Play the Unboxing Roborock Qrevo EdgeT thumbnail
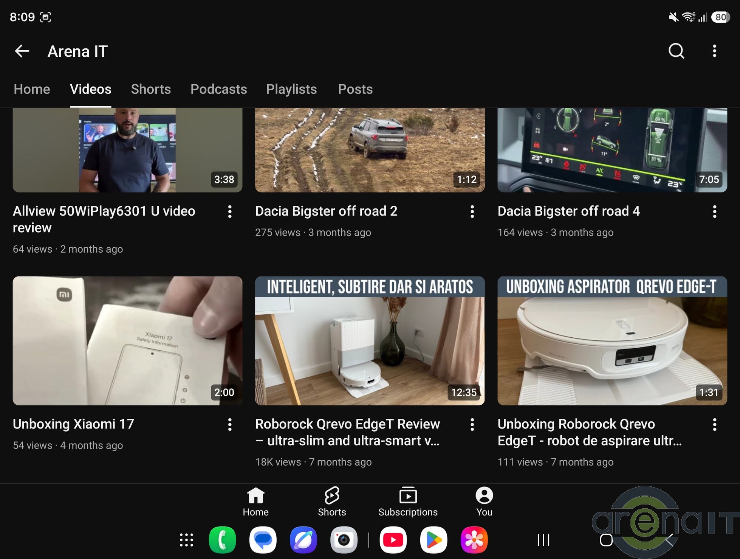740x559 pixels. click(612, 341)
